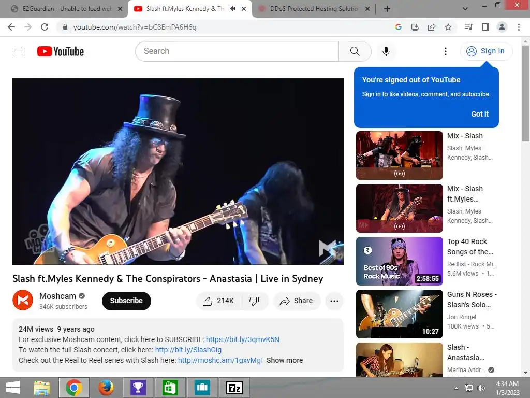Like the video with thumbs up
This screenshot has height=398, width=530.
tap(219, 301)
